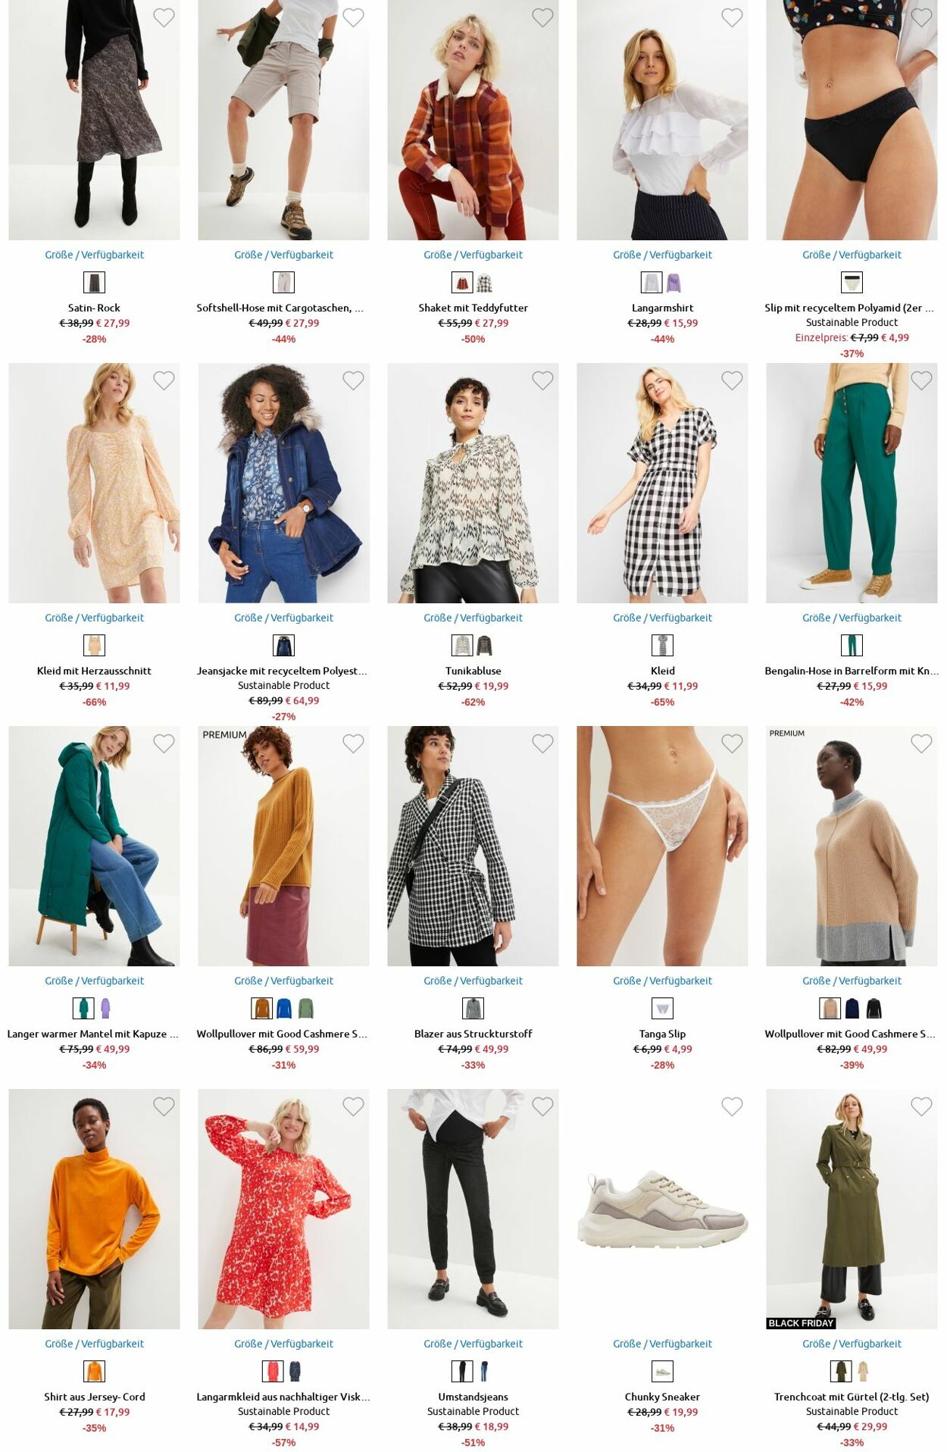This screenshot has height=1452, width=947.
Task: Toggle wishlist heart on Kleid mit Herzausschnitt
Action: [164, 380]
